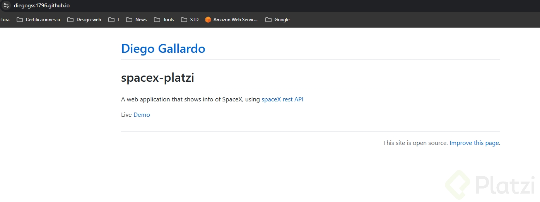Click the diegogss1796.github.io URL field
Viewport: 540px width, 202px height.
(42, 6)
